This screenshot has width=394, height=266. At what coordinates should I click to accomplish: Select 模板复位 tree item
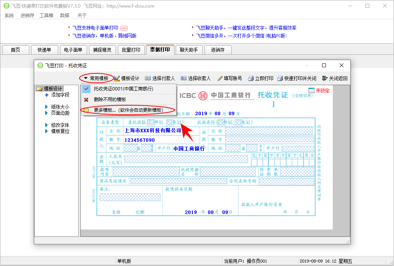click(x=60, y=131)
